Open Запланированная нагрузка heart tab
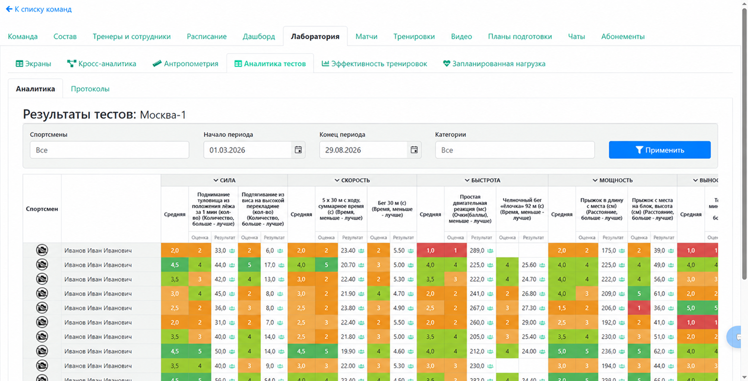748x381 pixels. point(494,64)
